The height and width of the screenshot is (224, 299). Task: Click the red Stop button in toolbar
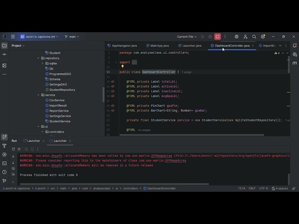217,36
